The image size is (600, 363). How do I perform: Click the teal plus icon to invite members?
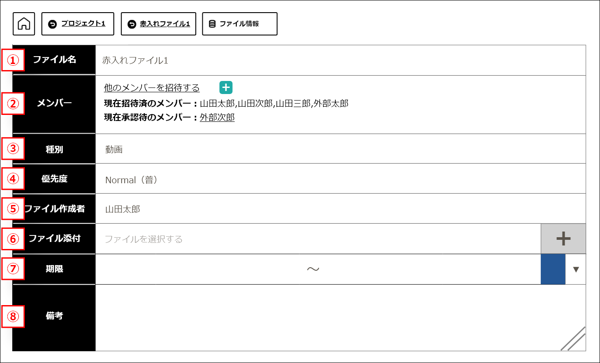pos(226,87)
